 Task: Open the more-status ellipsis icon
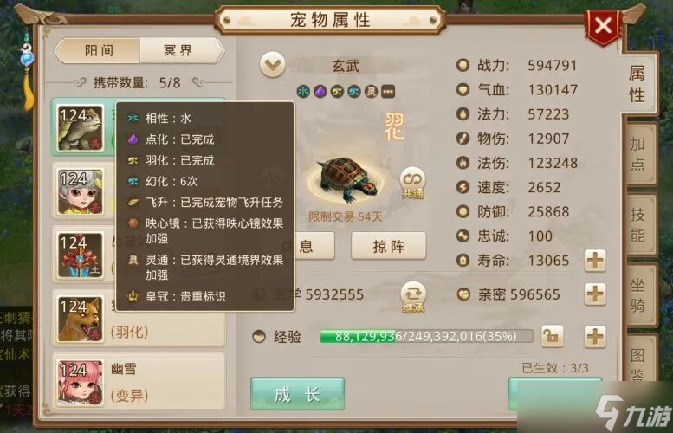tap(388, 92)
